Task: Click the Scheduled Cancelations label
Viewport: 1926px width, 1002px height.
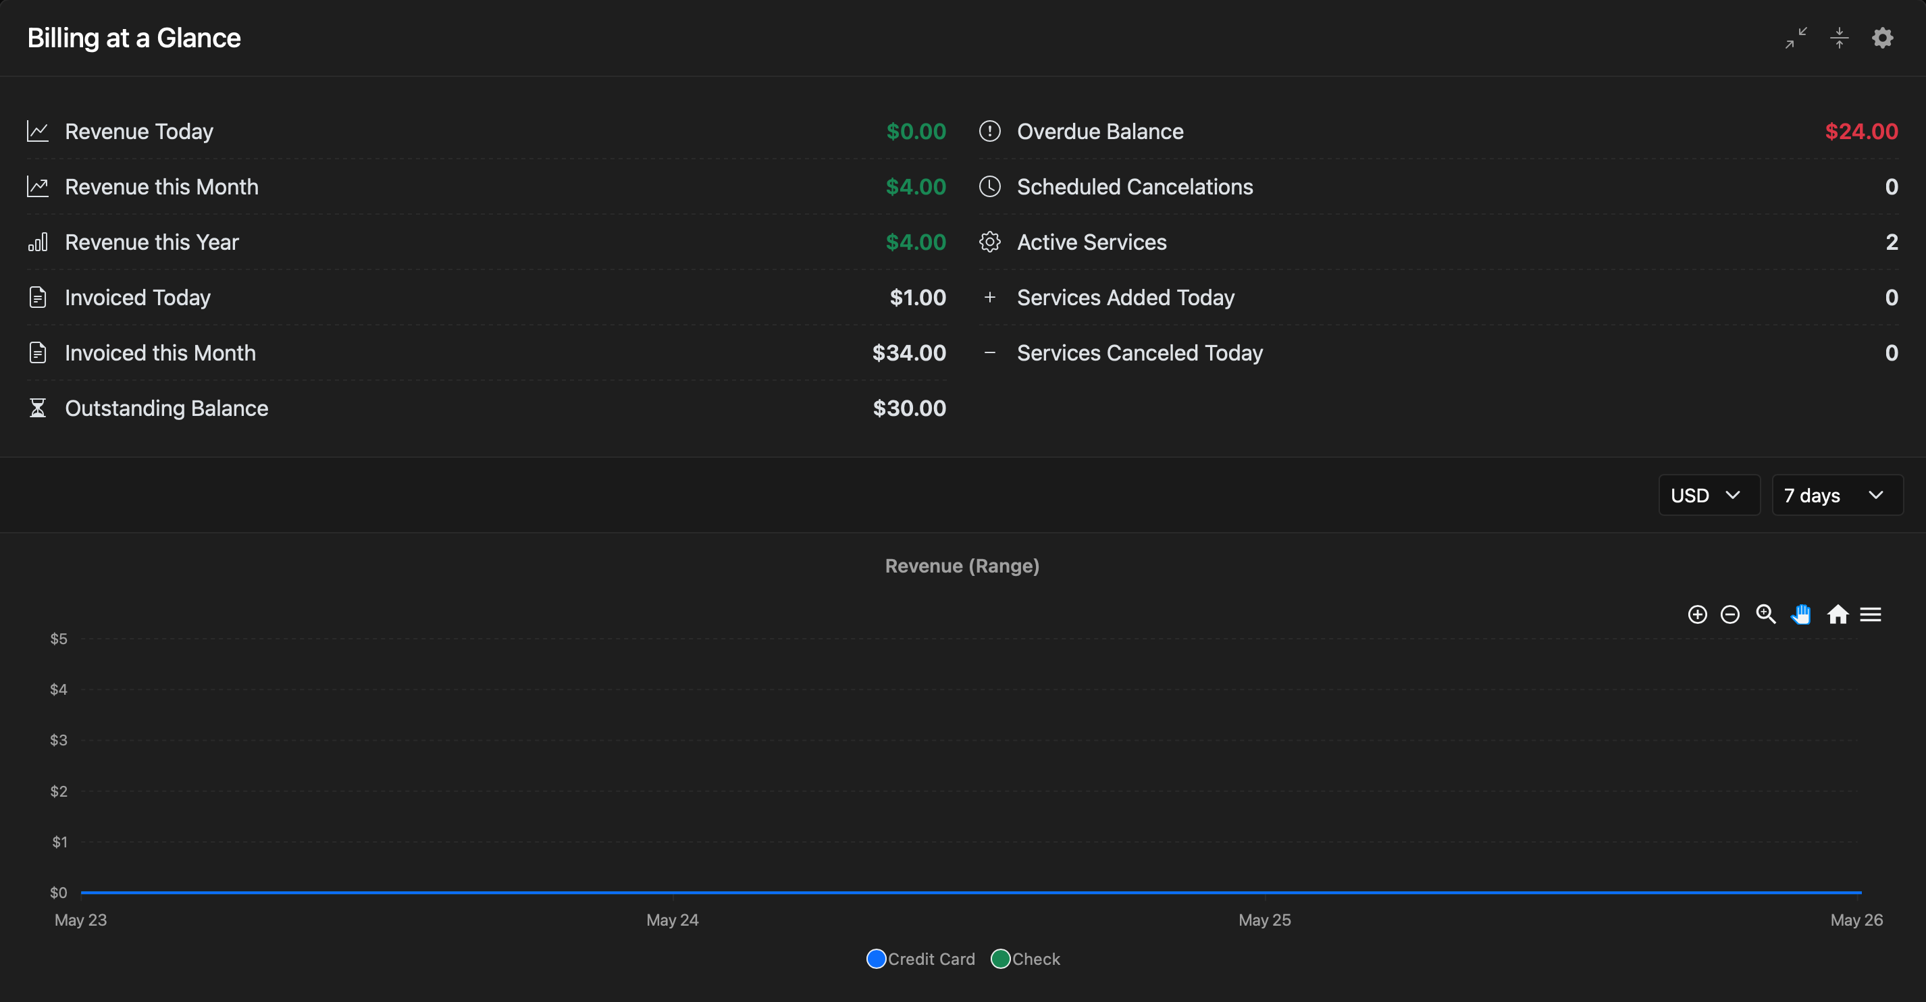Action: [1135, 187]
